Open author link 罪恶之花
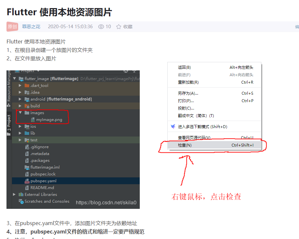The width and height of the screenshot is (299, 239). click(31, 27)
